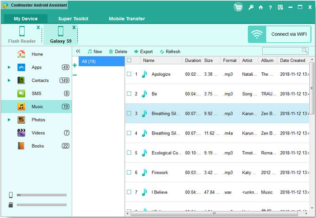The image size is (316, 218).
Task: Click the Firework music note icon
Action: click(144, 172)
